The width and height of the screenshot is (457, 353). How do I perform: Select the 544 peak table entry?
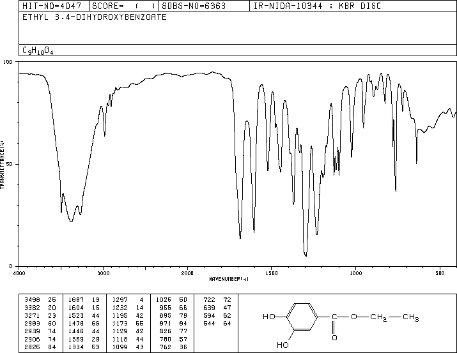point(209,323)
